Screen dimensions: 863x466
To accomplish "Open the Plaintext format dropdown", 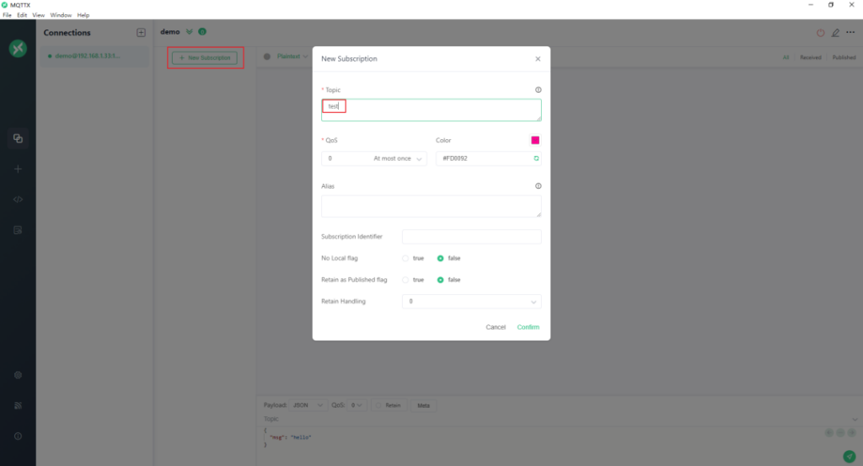I will pyautogui.click(x=292, y=56).
